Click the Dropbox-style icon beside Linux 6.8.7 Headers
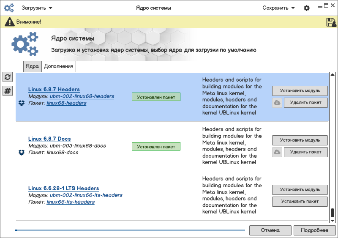The height and width of the screenshot is (238, 338). coord(22,103)
